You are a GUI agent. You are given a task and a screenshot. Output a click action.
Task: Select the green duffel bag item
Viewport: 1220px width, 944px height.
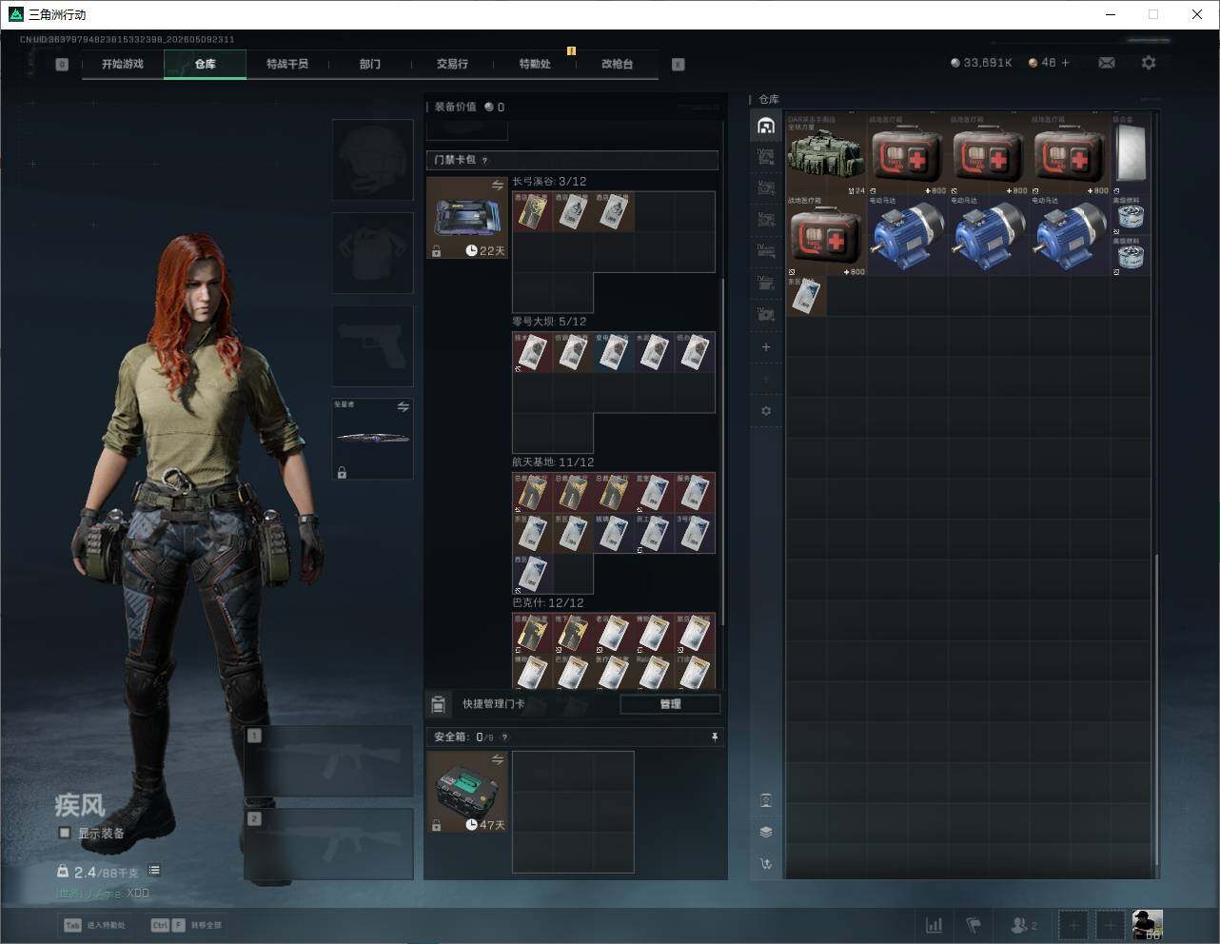(x=826, y=154)
